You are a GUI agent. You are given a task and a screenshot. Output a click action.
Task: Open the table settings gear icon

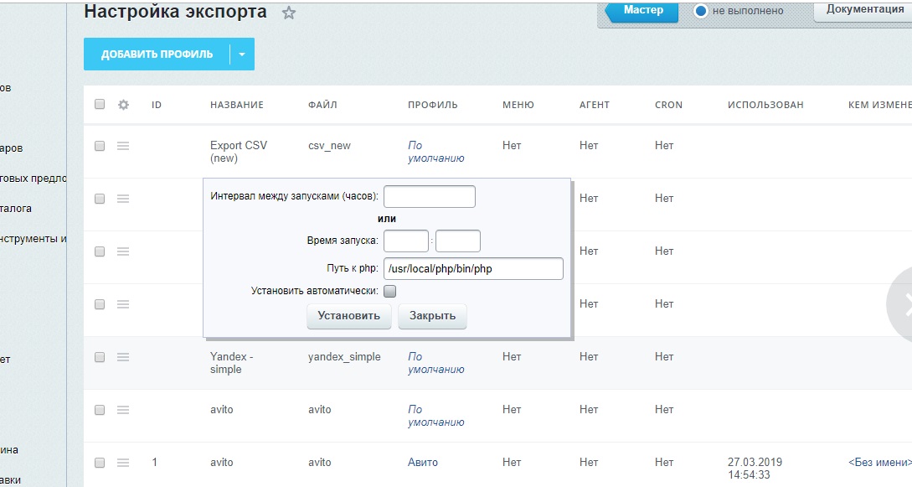click(x=123, y=105)
